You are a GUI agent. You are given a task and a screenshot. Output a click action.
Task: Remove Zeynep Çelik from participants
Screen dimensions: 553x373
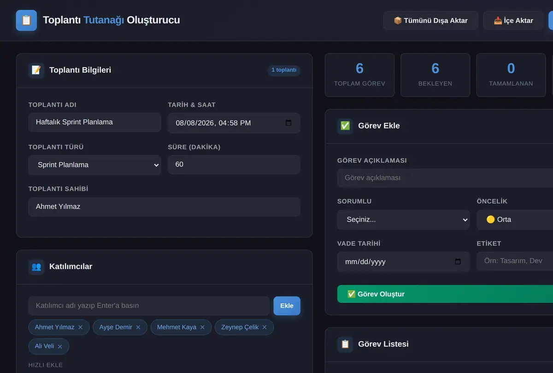(x=265, y=327)
